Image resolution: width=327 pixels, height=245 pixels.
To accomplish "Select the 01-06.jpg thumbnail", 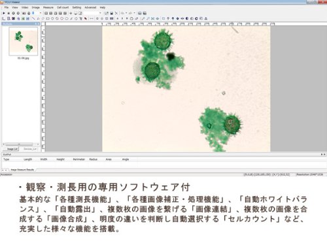I will click(23, 41).
